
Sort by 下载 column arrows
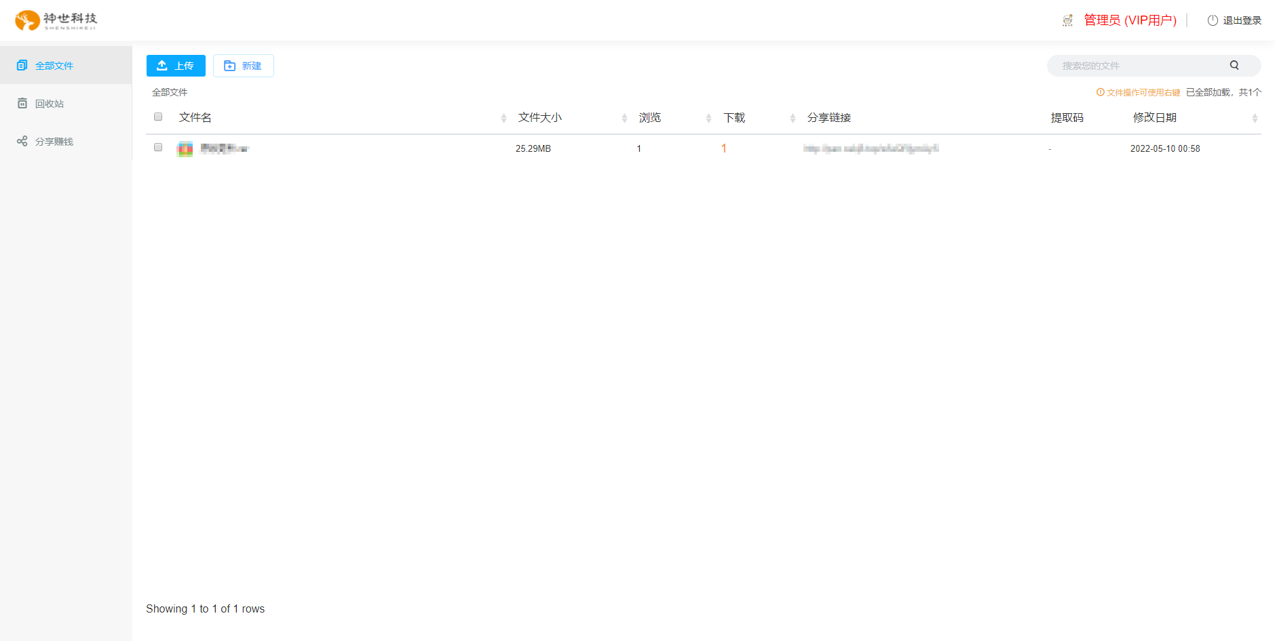(793, 118)
